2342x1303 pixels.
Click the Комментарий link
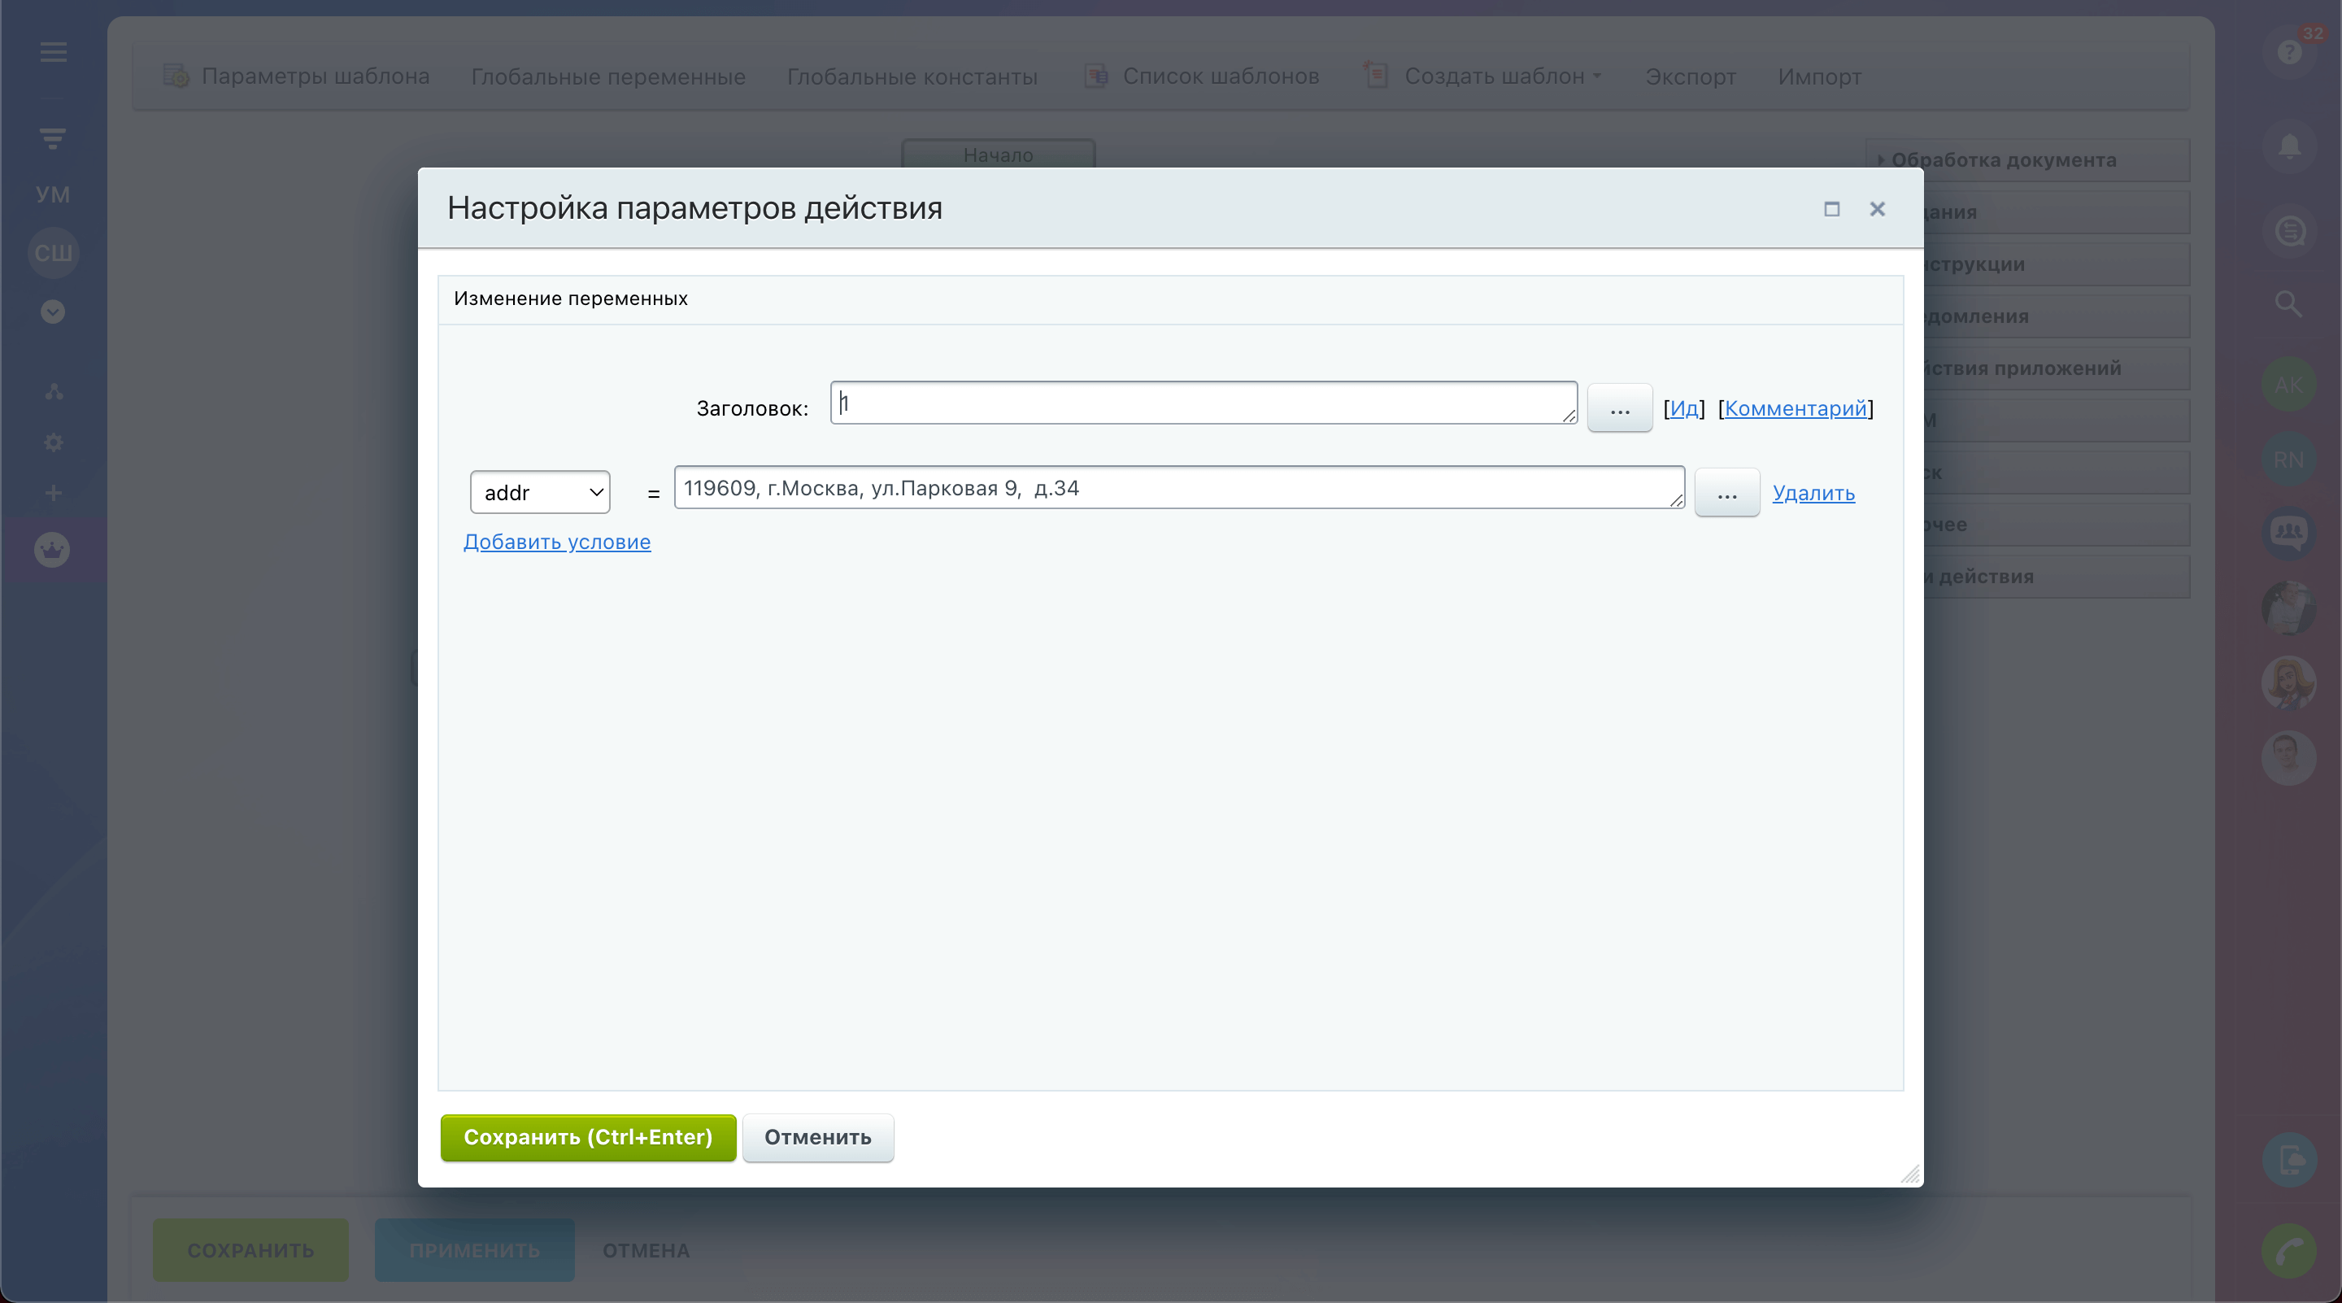click(1795, 408)
